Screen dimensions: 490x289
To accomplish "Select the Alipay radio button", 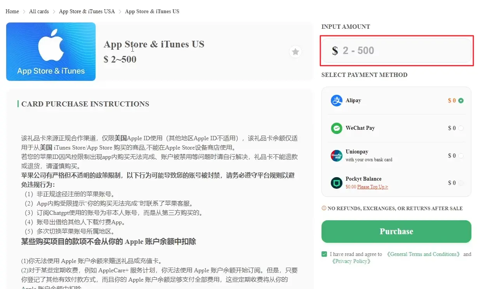I will [x=461, y=101].
